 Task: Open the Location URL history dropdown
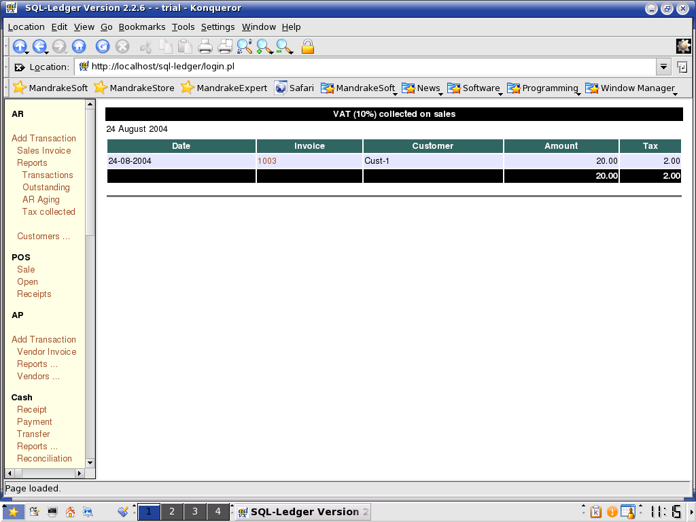[x=663, y=67]
